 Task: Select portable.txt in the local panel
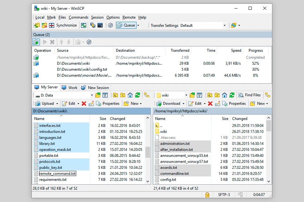click(x=49, y=156)
